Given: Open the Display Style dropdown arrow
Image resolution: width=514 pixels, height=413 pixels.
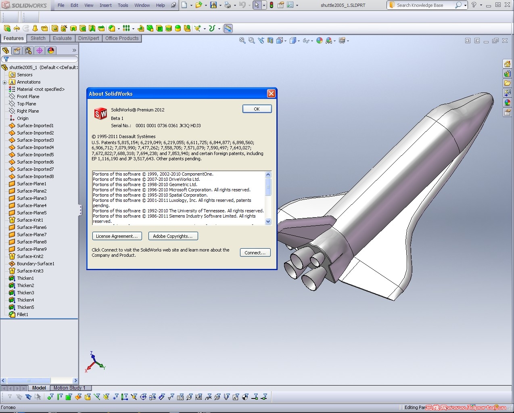Looking at the screenshot, I should coord(299,40).
